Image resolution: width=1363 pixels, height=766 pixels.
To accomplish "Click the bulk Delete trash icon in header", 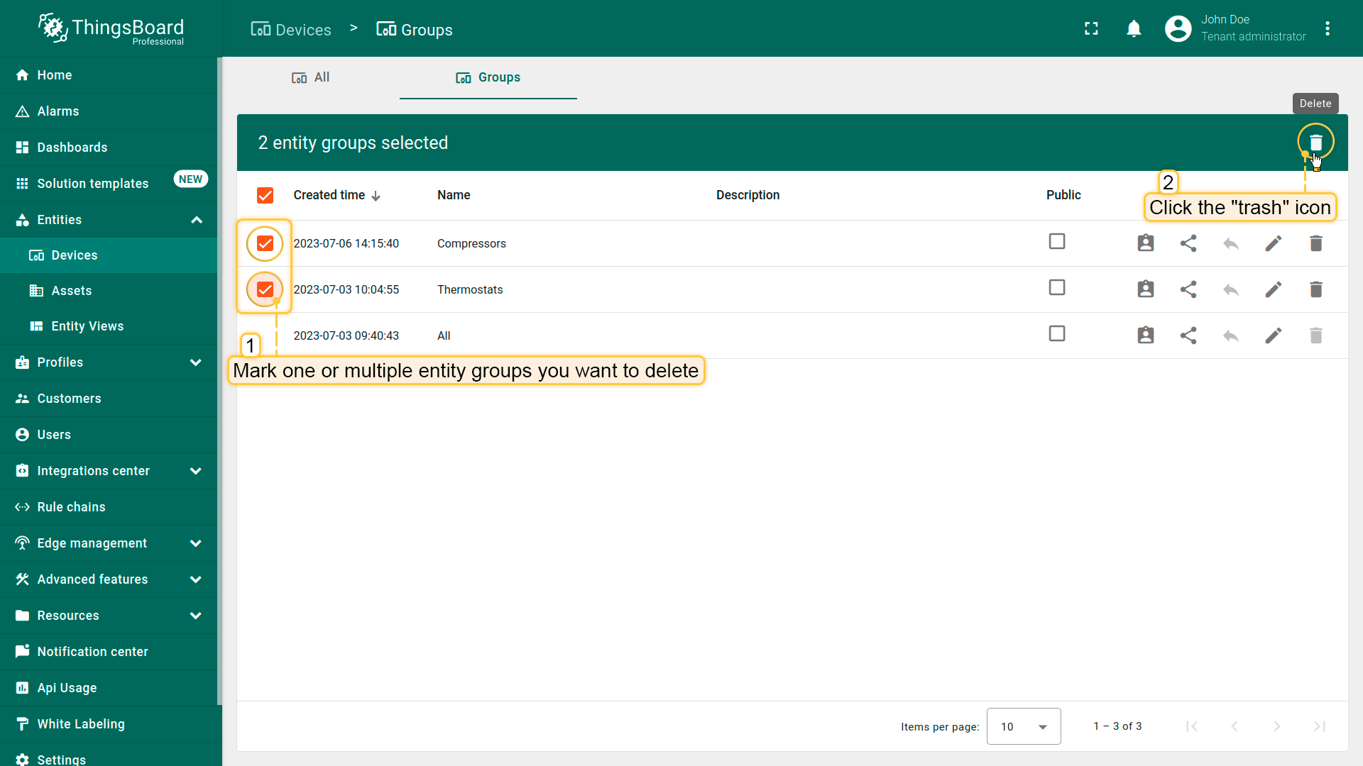I will click(1315, 143).
